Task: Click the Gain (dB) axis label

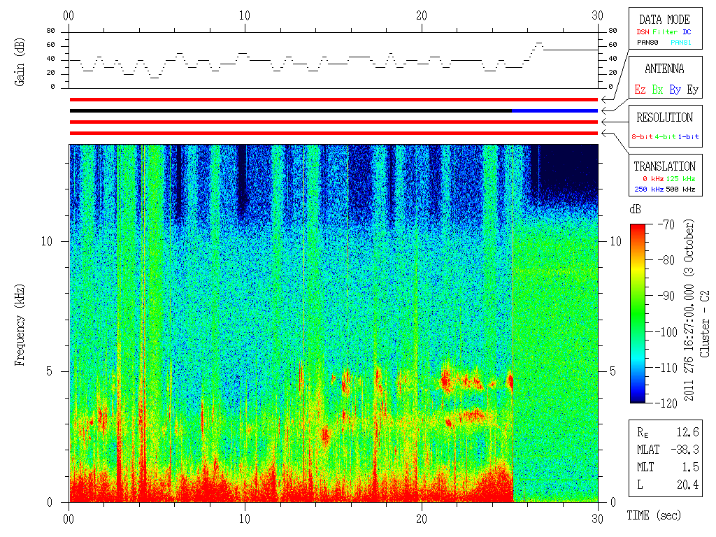Action: (19, 62)
